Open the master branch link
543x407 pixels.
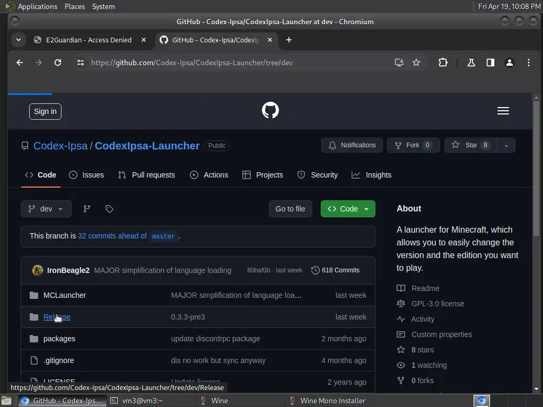coord(163,236)
